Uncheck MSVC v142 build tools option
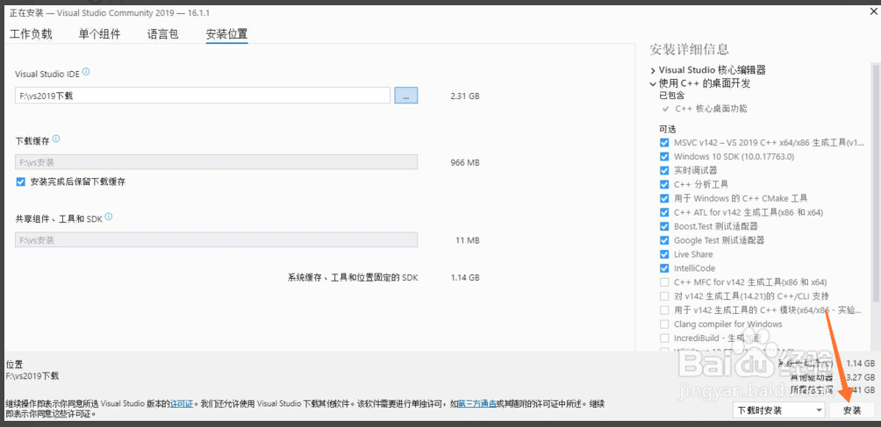This screenshot has width=881, height=427. [x=664, y=143]
